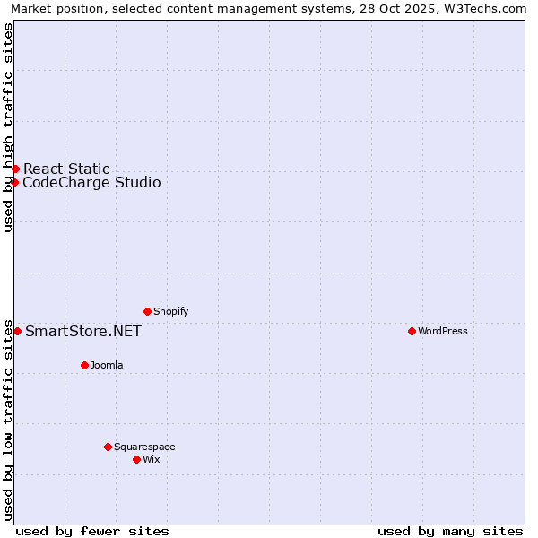Viewport: 538px width, 538px height.
Task: Select the Wix text label
Action: [x=151, y=460]
